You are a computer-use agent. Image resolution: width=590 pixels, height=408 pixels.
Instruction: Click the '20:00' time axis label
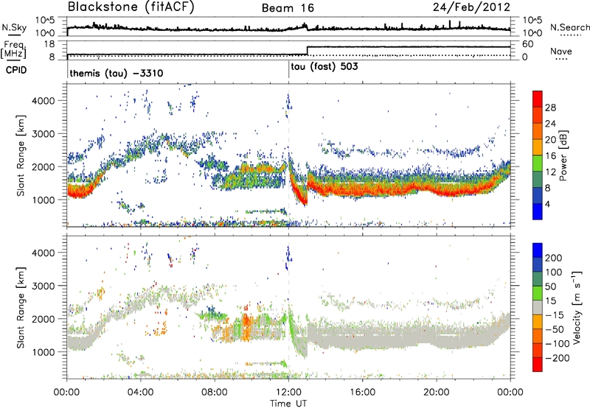tap(437, 393)
